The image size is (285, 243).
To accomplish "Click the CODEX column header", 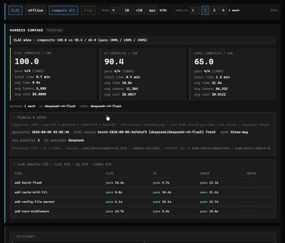I will coord(204,173).
